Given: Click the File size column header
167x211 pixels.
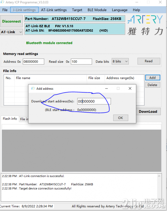Looking at the screenshot, I should pyautogui.click(x=96, y=78).
